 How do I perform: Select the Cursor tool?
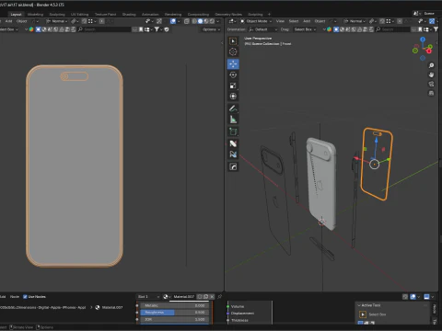[233, 51]
